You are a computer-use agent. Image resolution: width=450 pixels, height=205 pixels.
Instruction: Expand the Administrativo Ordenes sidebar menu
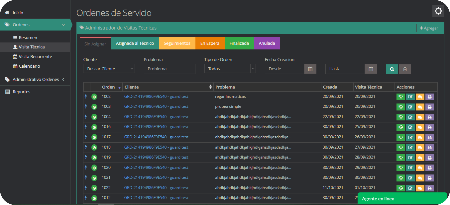[x=36, y=80]
